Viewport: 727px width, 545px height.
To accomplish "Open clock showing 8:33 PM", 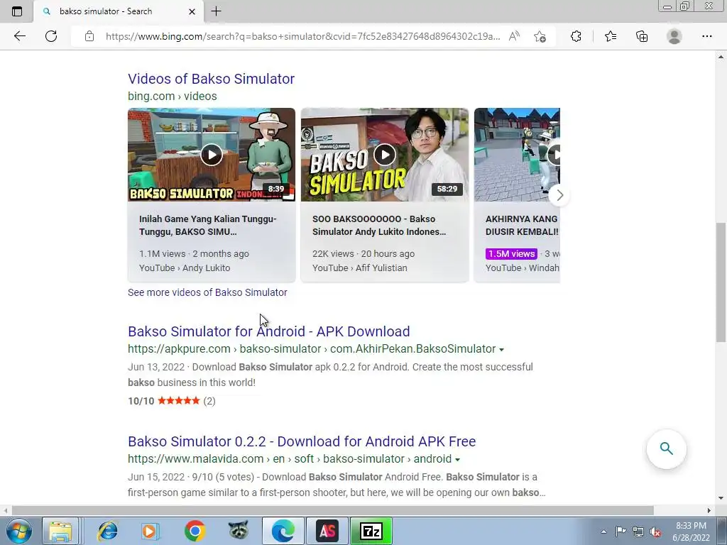I will [x=691, y=532].
